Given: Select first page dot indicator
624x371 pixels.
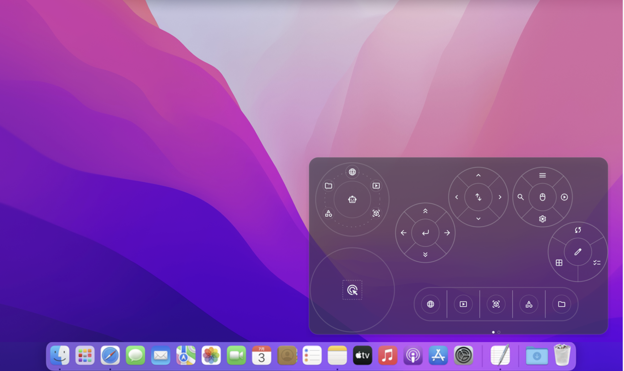Looking at the screenshot, I should click(x=494, y=332).
